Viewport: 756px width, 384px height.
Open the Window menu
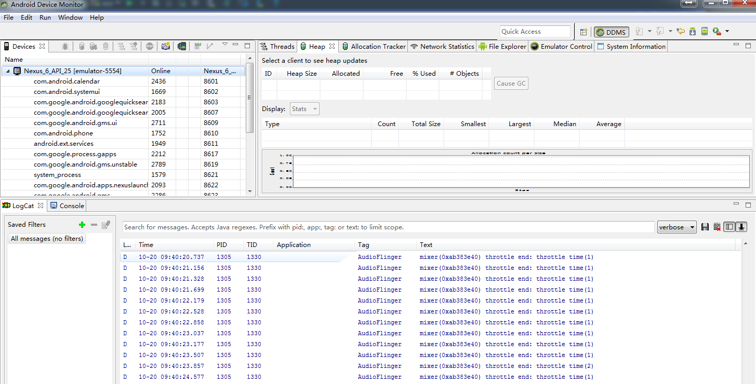[70, 17]
